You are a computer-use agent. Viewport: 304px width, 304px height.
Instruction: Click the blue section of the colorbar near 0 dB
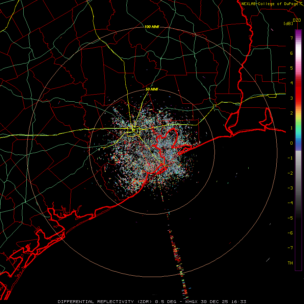[298, 145]
